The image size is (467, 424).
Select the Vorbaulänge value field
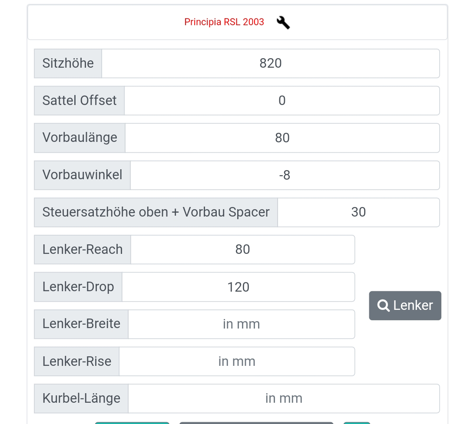[x=282, y=138]
